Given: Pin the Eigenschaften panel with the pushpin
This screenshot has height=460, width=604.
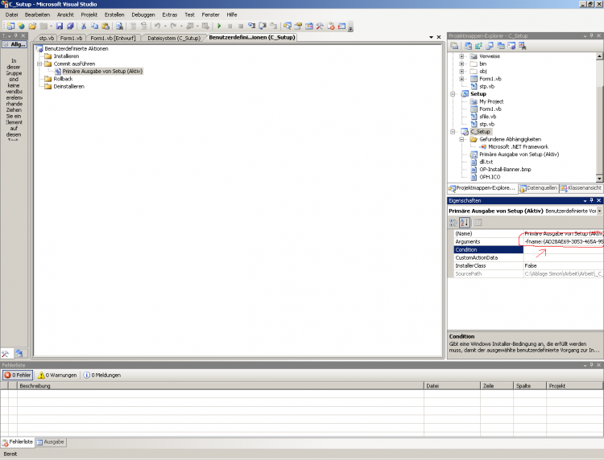Looking at the screenshot, I should point(592,200).
